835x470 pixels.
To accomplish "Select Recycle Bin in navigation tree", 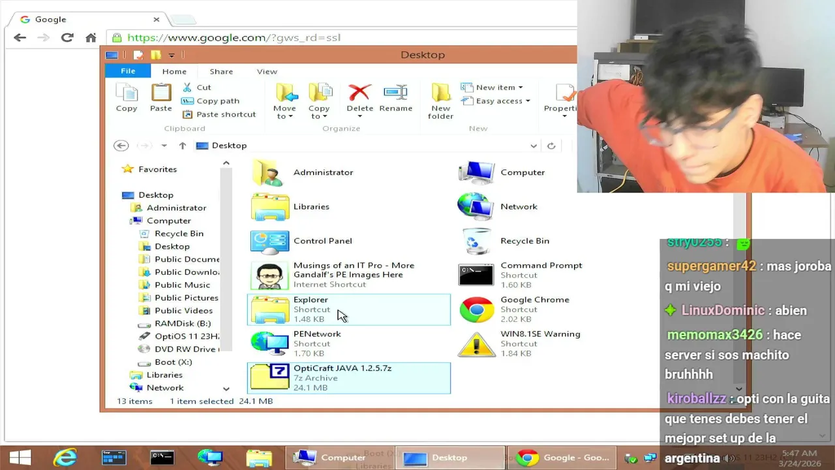I will point(179,233).
